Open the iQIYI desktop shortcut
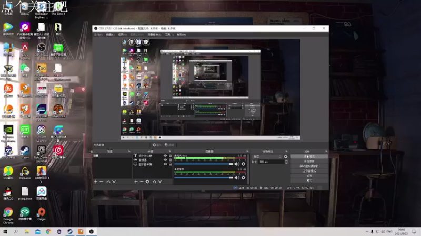Viewport: 421px width, 236px height. tap(25, 132)
